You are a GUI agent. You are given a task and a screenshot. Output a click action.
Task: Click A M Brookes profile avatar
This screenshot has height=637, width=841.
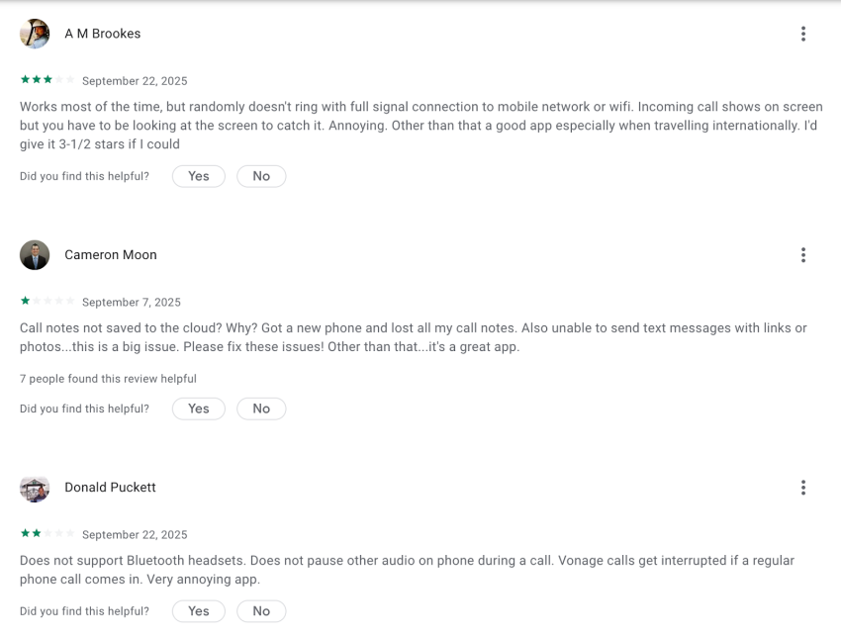pyautogui.click(x=35, y=34)
